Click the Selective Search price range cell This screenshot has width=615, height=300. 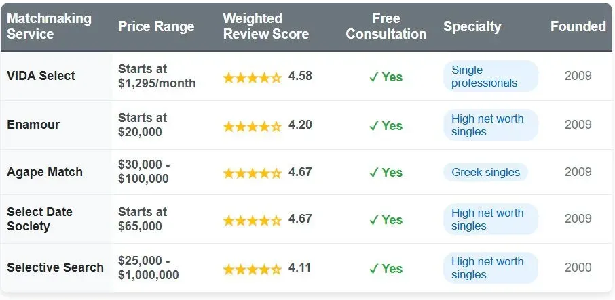click(149, 268)
